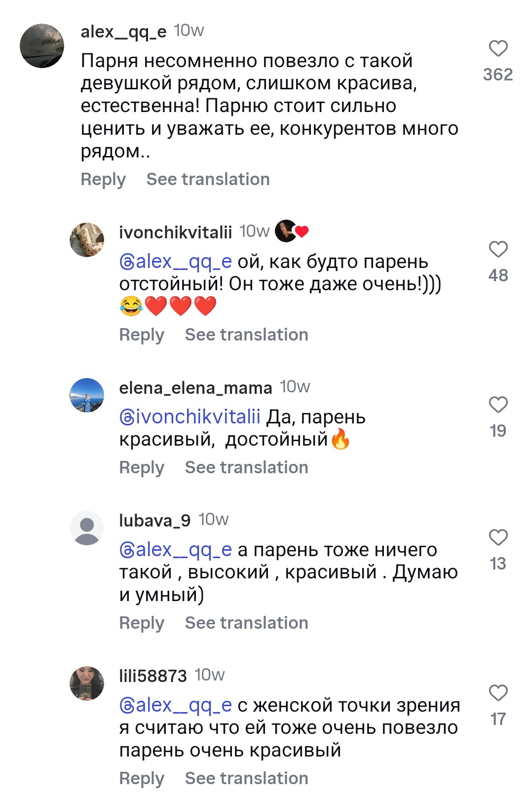Open ivonchikvitalii's avatar
This screenshot has height=796, width=529.
tap(87, 240)
